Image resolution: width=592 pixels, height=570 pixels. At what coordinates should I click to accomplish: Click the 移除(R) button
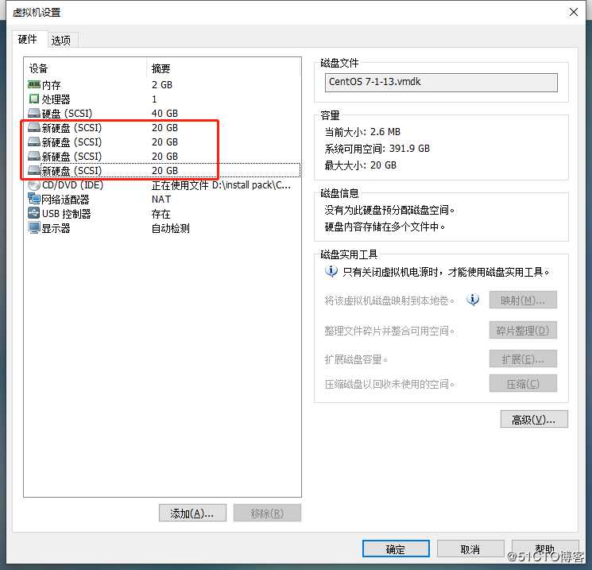(267, 513)
